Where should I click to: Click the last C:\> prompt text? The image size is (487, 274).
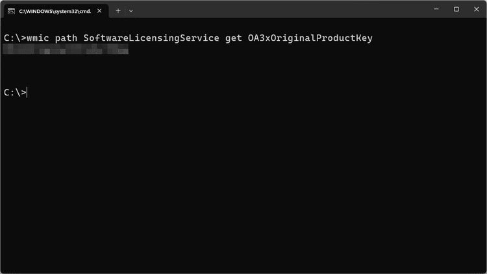pos(15,93)
